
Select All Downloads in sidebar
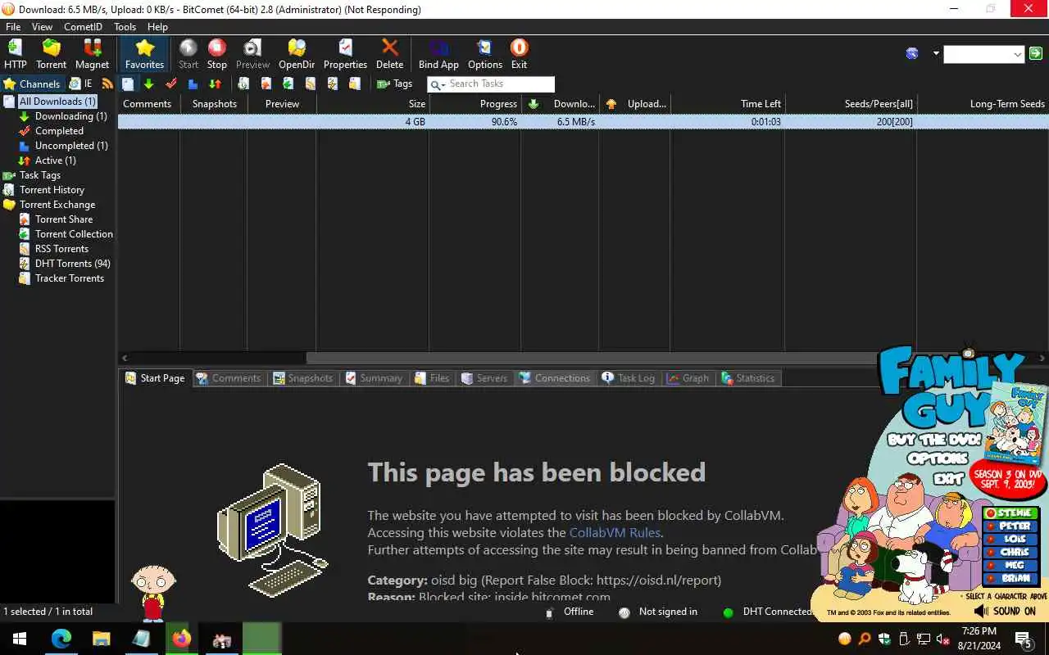57,102
